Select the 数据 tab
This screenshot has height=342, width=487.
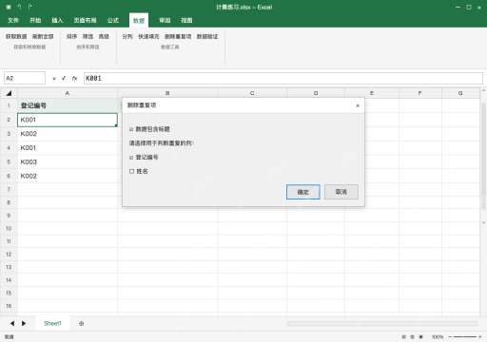(139, 21)
